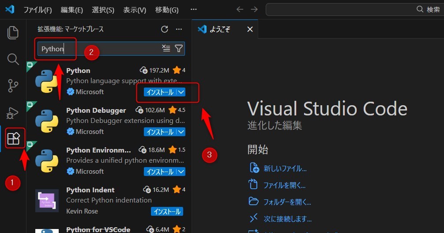The width and height of the screenshot is (444, 233).
Task: Show more menus with title bar ellipsis
Action: [x=194, y=9]
